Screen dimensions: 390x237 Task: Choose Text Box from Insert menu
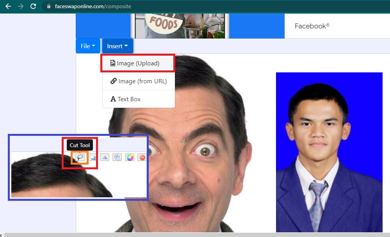pos(139,99)
